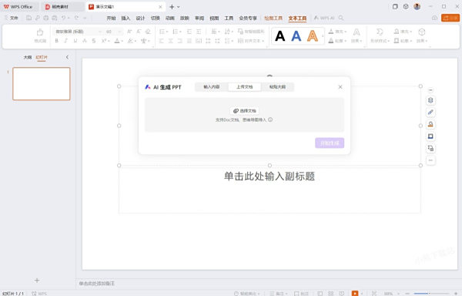Click the cloud sync icon near share button
This screenshot has width=462, height=296.
coord(434,18)
